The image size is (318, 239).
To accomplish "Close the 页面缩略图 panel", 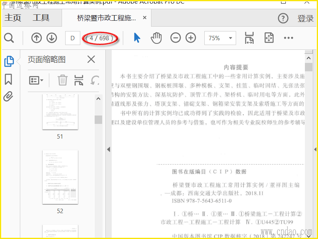I will point(91,59).
